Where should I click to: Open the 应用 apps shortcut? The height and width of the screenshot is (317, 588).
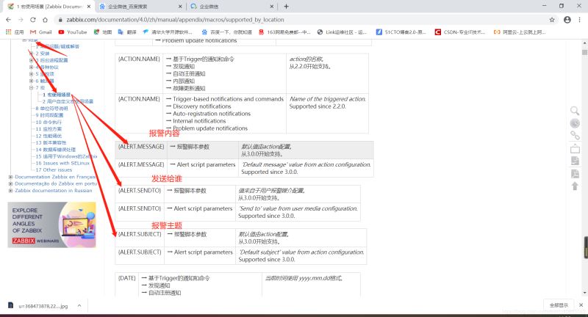click(x=15, y=32)
